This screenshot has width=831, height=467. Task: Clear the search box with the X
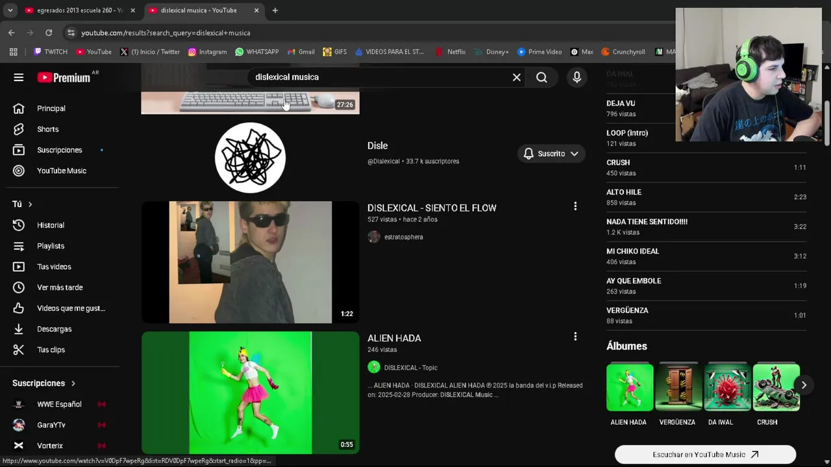tap(516, 77)
